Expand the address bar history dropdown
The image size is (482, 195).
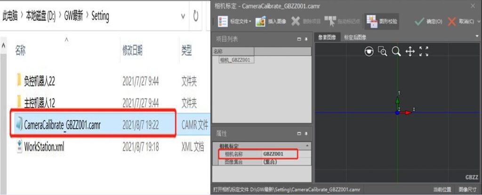pos(183,16)
